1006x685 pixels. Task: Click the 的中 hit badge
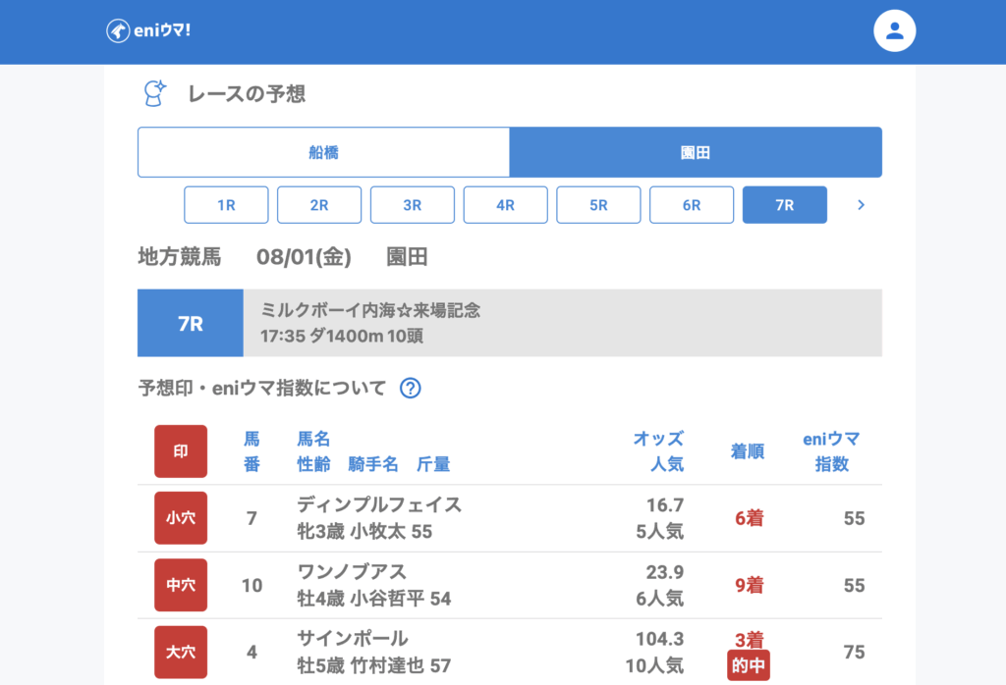tap(749, 665)
